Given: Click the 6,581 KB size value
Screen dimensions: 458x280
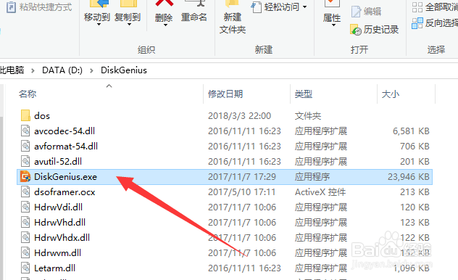Looking at the screenshot, I should pyautogui.click(x=411, y=131).
